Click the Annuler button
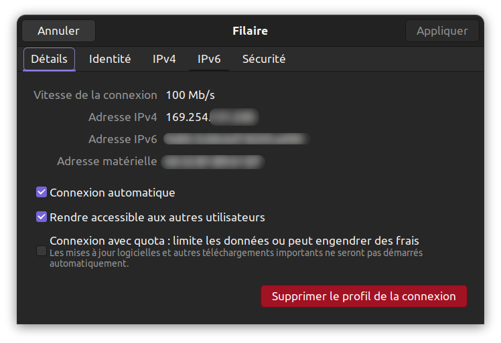 pyautogui.click(x=58, y=31)
